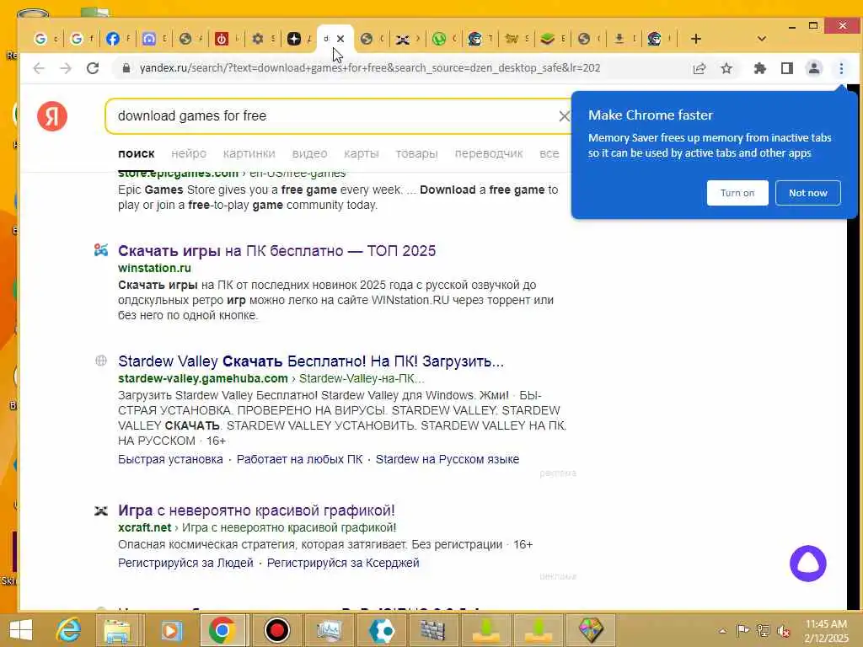Open the 'картинки' images tab
The width and height of the screenshot is (863, 647).
[249, 153]
